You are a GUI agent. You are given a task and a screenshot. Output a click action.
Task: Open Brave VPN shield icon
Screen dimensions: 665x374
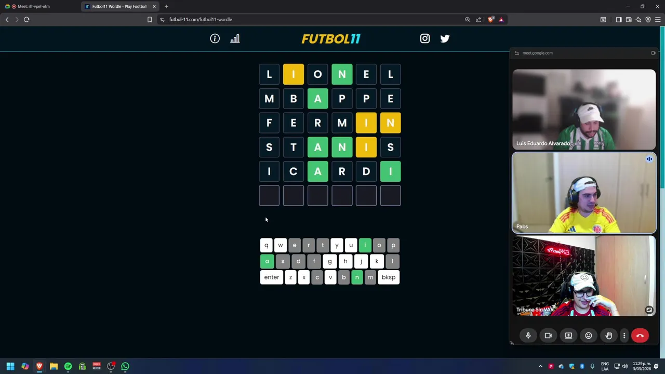click(648, 19)
